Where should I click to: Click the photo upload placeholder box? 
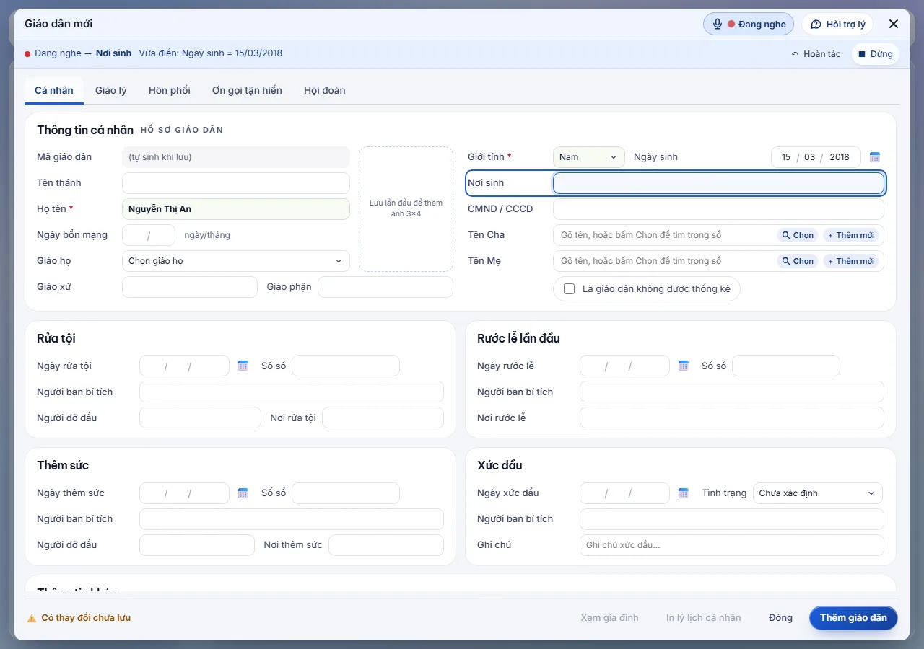pos(406,209)
